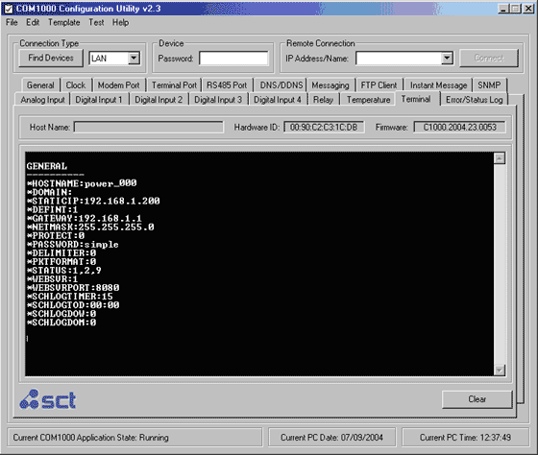Click the terminal scrollbar up arrow
This screenshot has width=538, height=455.
pyautogui.click(x=500, y=158)
